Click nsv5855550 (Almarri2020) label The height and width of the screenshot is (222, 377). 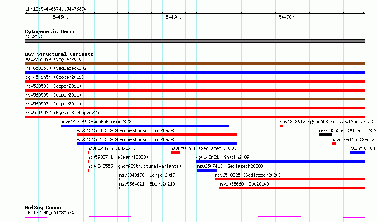pos(348,130)
